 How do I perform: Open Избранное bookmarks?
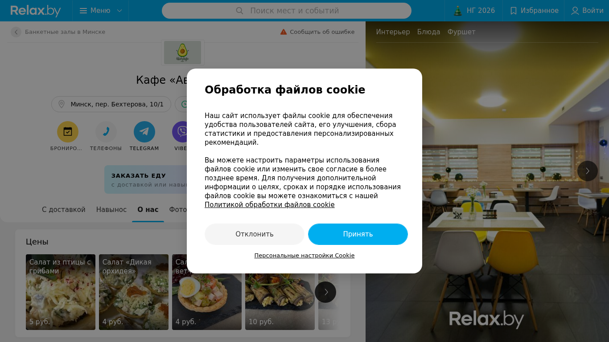coord(534,11)
